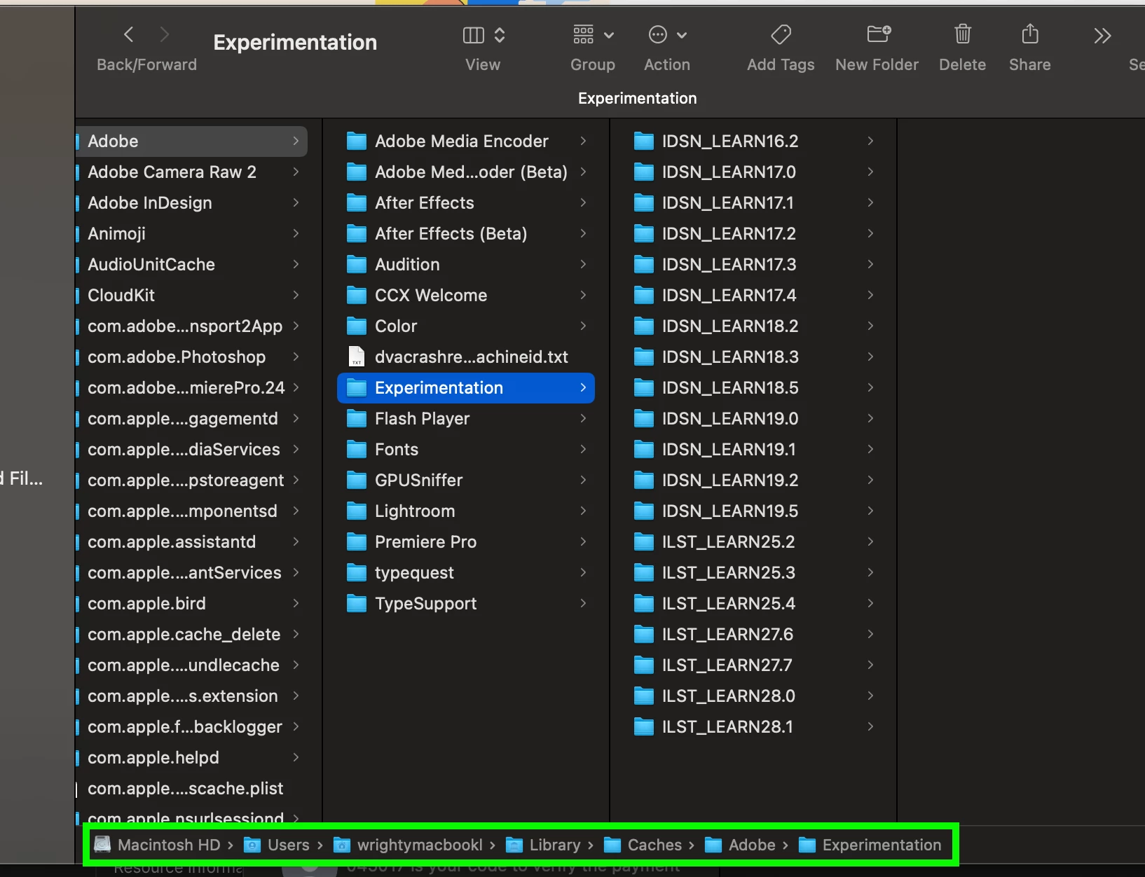Select com.apple.assistantd in first column
Viewport: 1145px width, 877px height.
pos(191,542)
